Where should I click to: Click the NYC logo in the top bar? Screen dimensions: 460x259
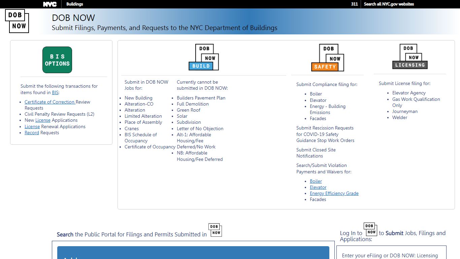[50, 4]
